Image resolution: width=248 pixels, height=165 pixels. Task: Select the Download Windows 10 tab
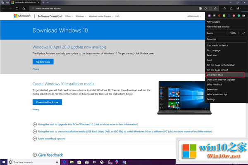[x=25, y=2]
